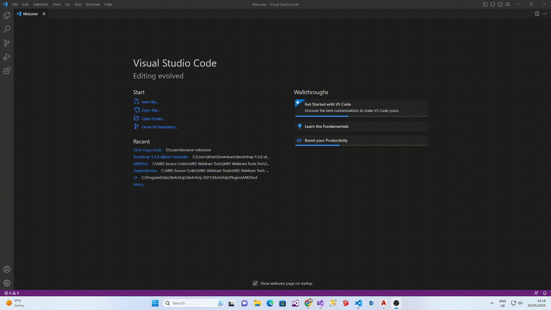The height and width of the screenshot is (310, 551).
Task: Open the Edit menu
Action: [25, 4]
